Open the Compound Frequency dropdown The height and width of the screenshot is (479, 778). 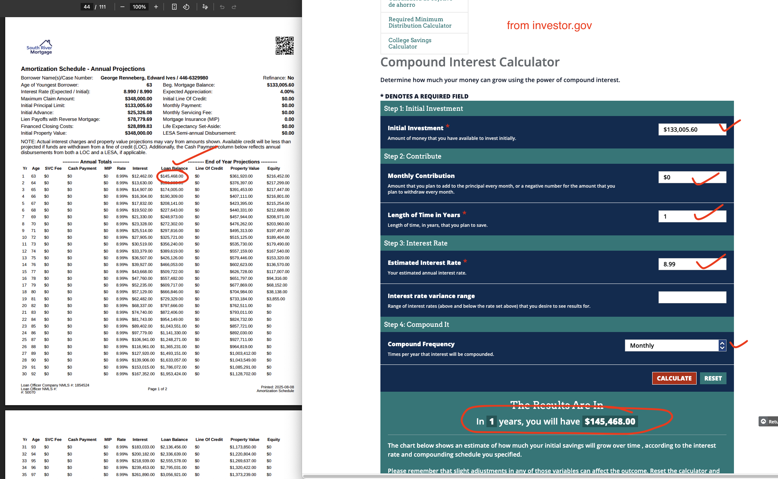click(672, 345)
